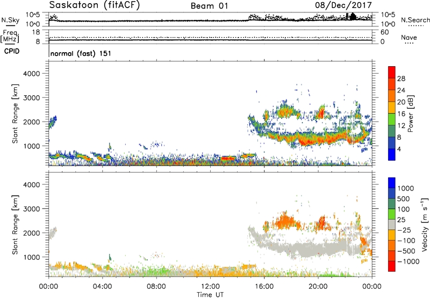Click the '28' tick on the power scale

(401, 79)
